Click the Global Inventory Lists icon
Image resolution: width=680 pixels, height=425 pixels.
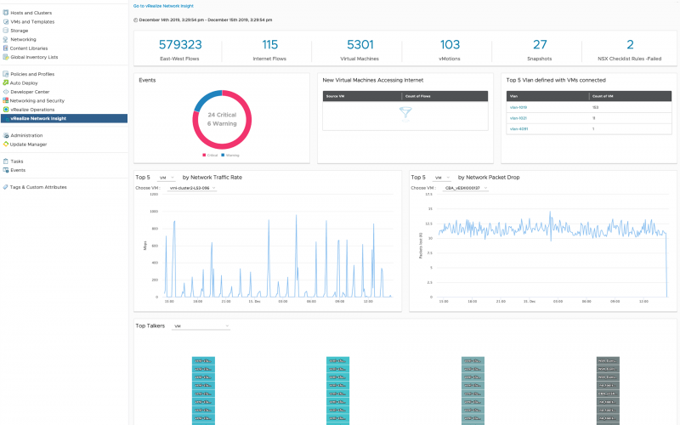point(6,57)
